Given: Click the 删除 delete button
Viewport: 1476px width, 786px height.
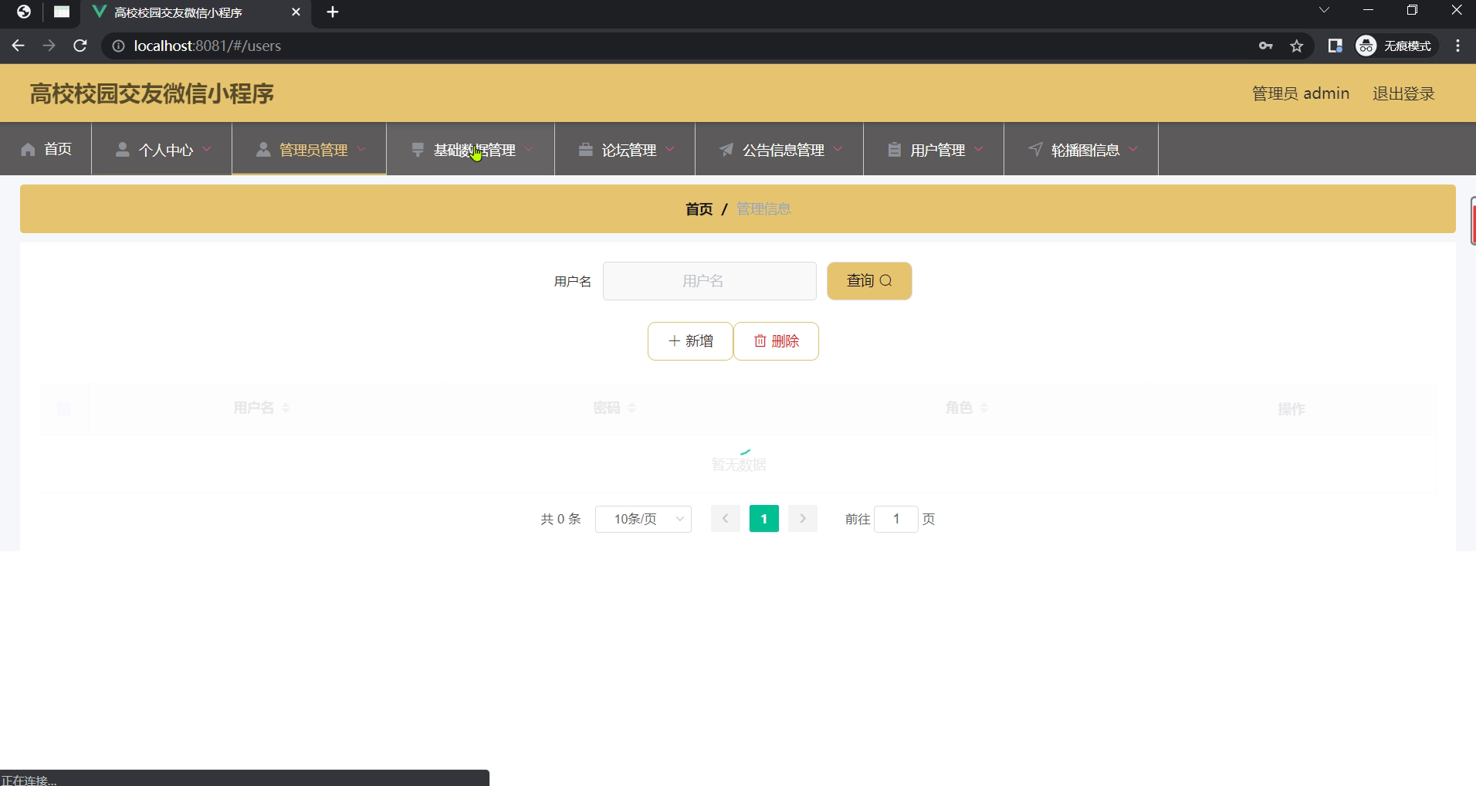Looking at the screenshot, I should (776, 341).
